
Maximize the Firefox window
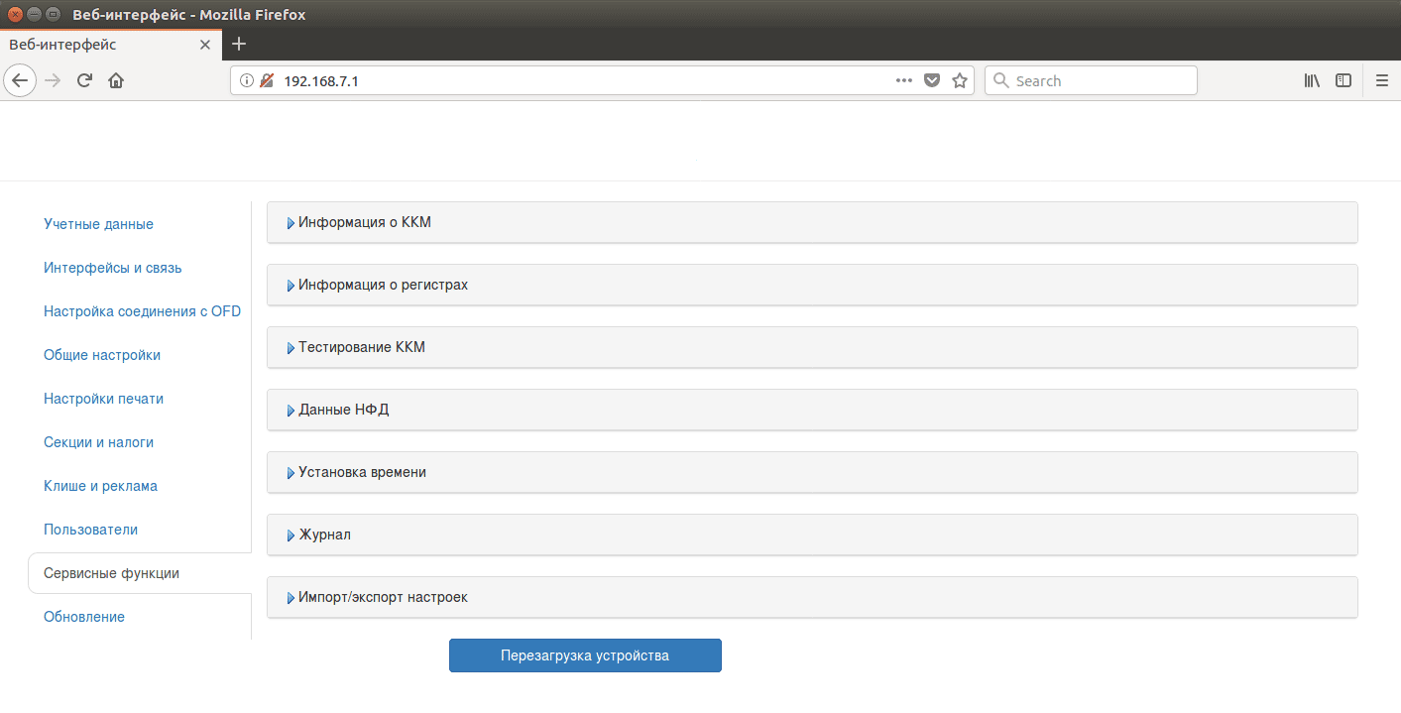pos(53,14)
